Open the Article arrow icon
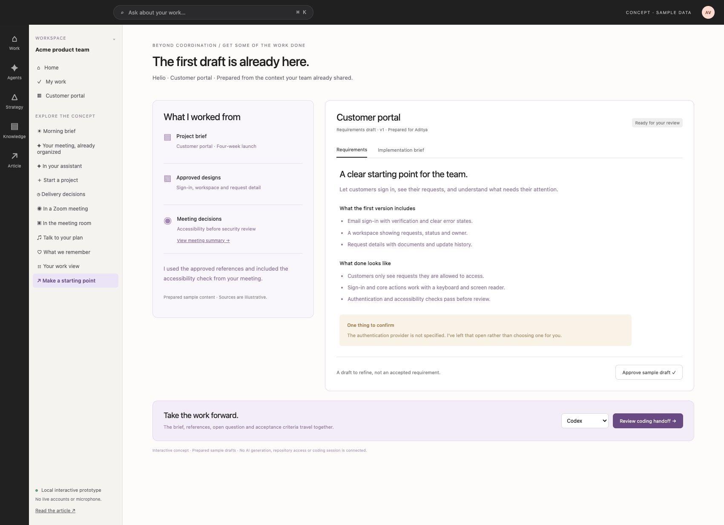 14,156
